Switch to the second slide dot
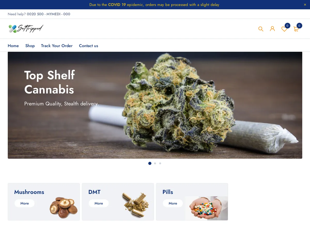310x233 pixels. click(155, 163)
